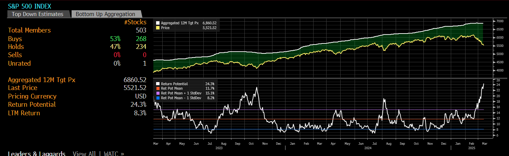
Task: Select Bottom Up Aggregation tab
Action: coord(105,14)
